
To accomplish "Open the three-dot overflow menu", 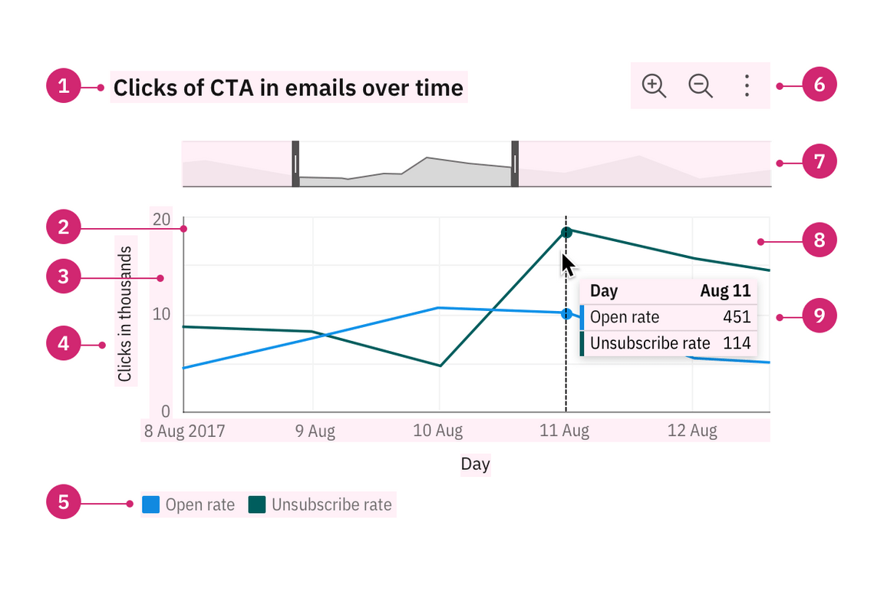I will [747, 86].
